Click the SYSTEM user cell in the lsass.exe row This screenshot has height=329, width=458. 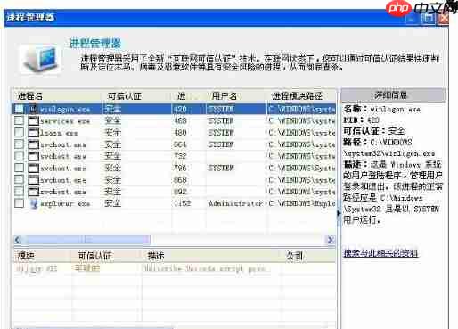click(x=221, y=133)
